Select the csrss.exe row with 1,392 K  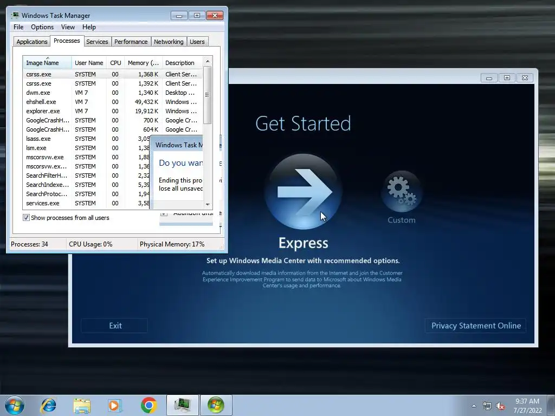pyautogui.click(x=113, y=83)
